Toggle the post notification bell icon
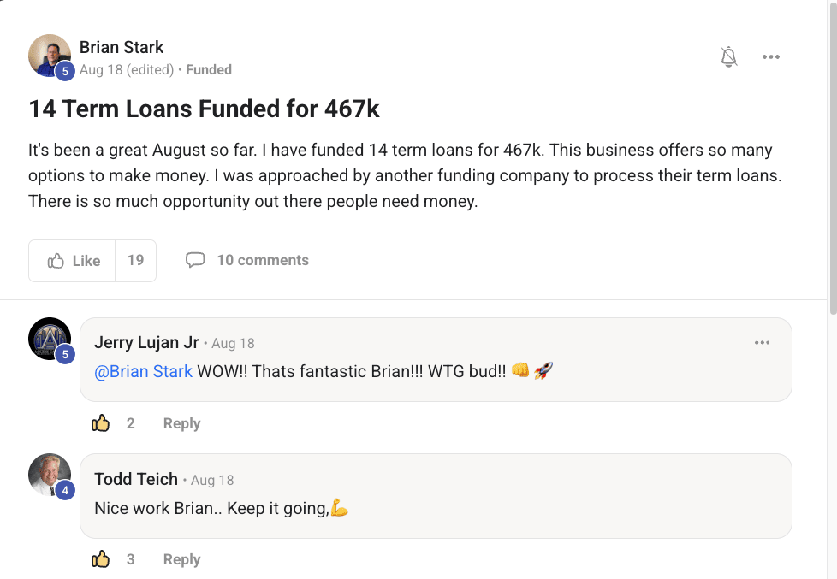The width and height of the screenshot is (837, 579). coord(729,57)
